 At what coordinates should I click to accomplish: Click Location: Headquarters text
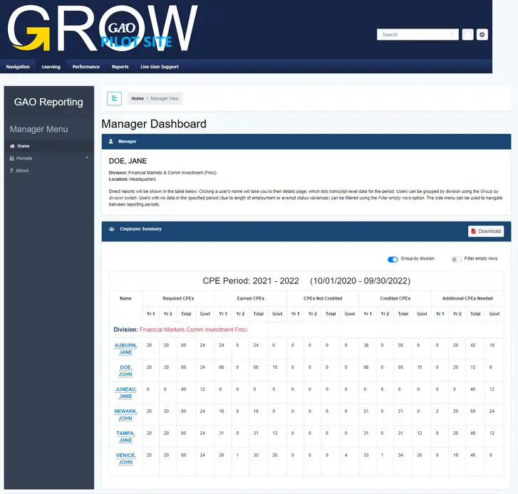[x=132, y=179]
